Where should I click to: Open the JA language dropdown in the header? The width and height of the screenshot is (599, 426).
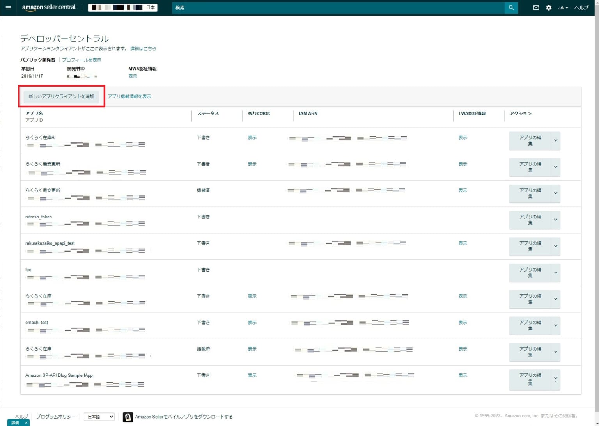coord(563,7)
